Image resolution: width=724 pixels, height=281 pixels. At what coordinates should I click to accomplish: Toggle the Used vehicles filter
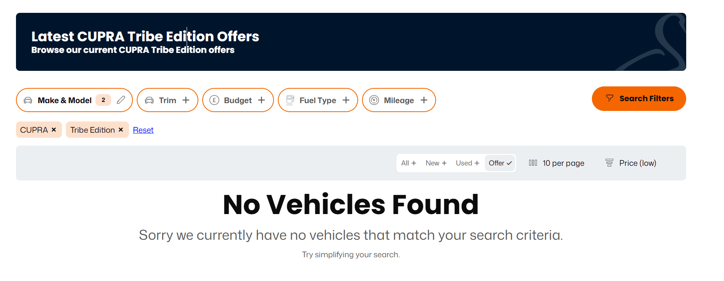click(x=467, y=163)
